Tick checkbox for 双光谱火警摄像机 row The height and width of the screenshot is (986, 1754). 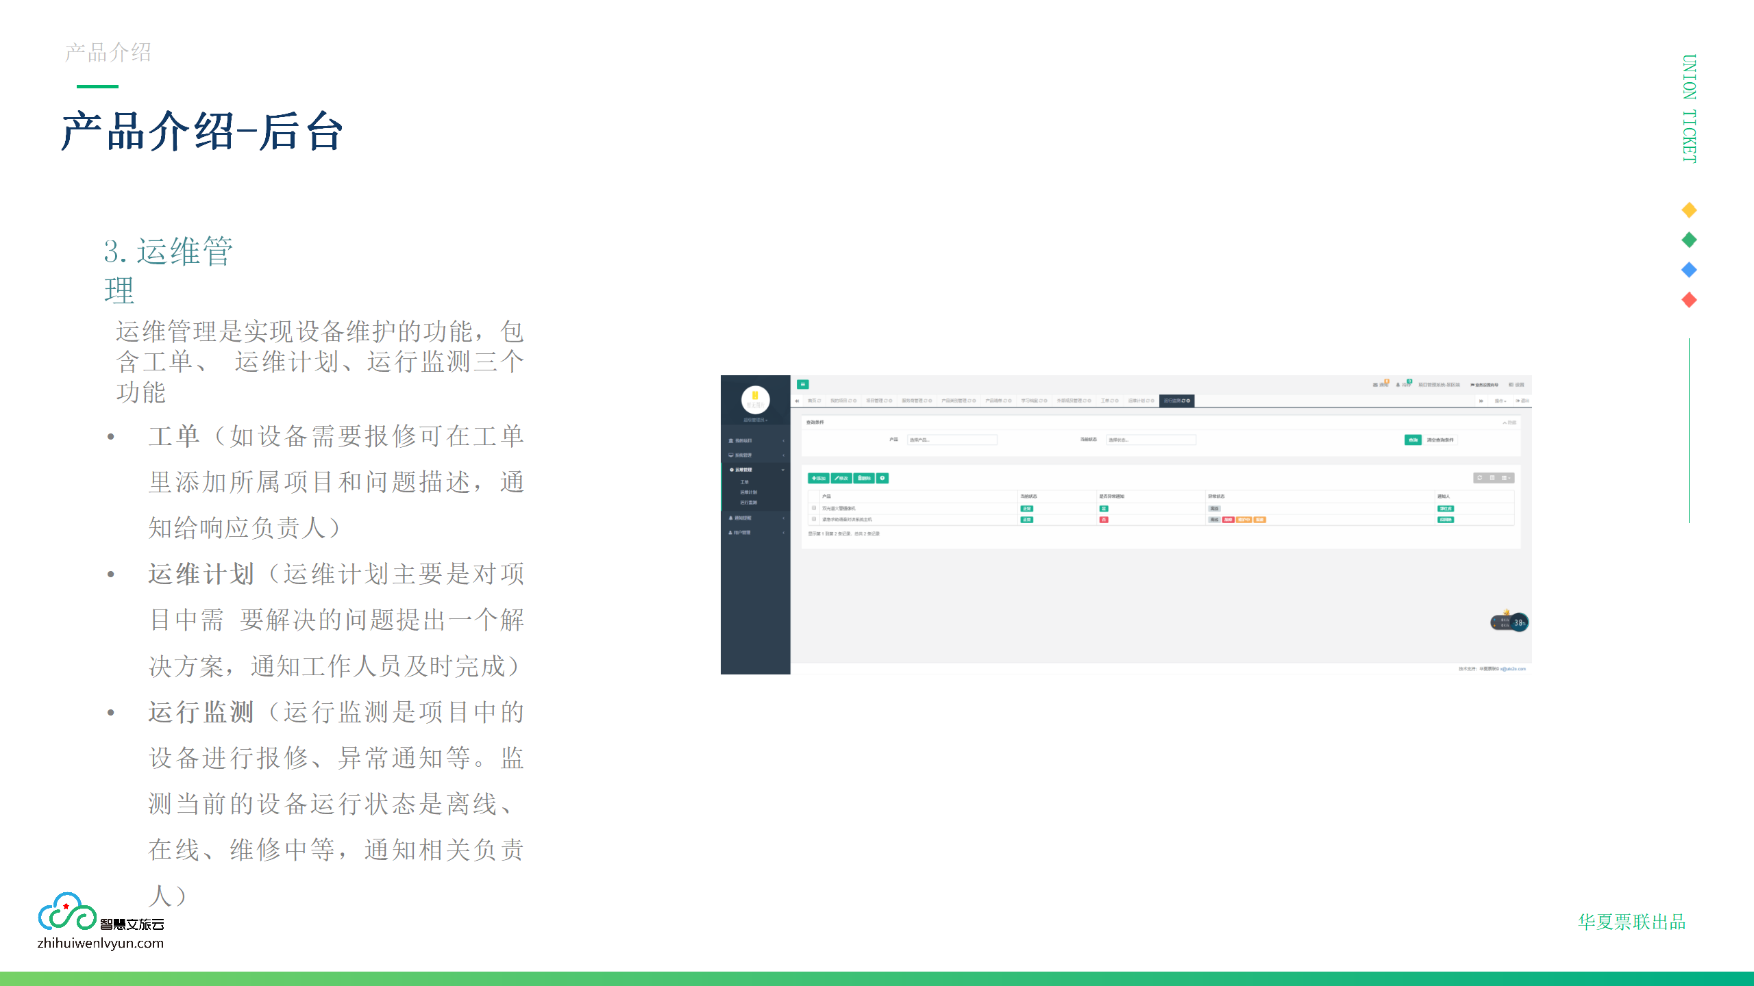pyautogui.click(x=814, y=508)
